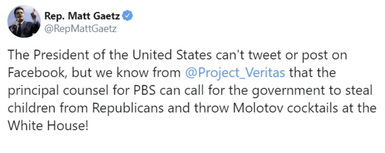Open the @Project_Veritas mention link
The height and width of the screenshot is (153, 385).
click(236, 73)
